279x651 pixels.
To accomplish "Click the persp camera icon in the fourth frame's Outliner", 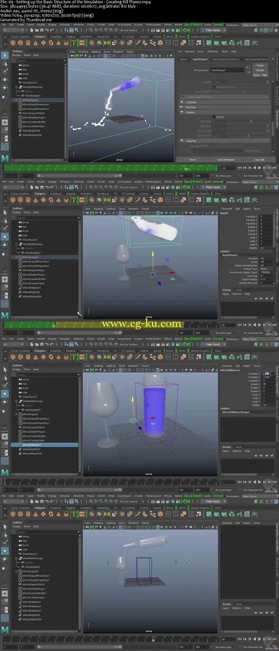I will (20, 536).
